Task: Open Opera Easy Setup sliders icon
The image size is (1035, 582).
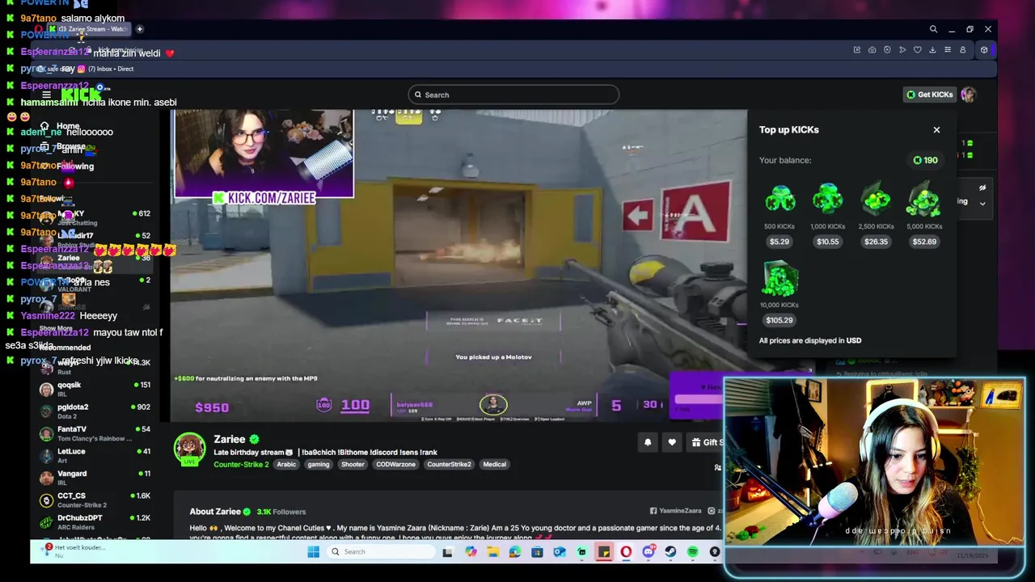Action: (x=948, y=50)
